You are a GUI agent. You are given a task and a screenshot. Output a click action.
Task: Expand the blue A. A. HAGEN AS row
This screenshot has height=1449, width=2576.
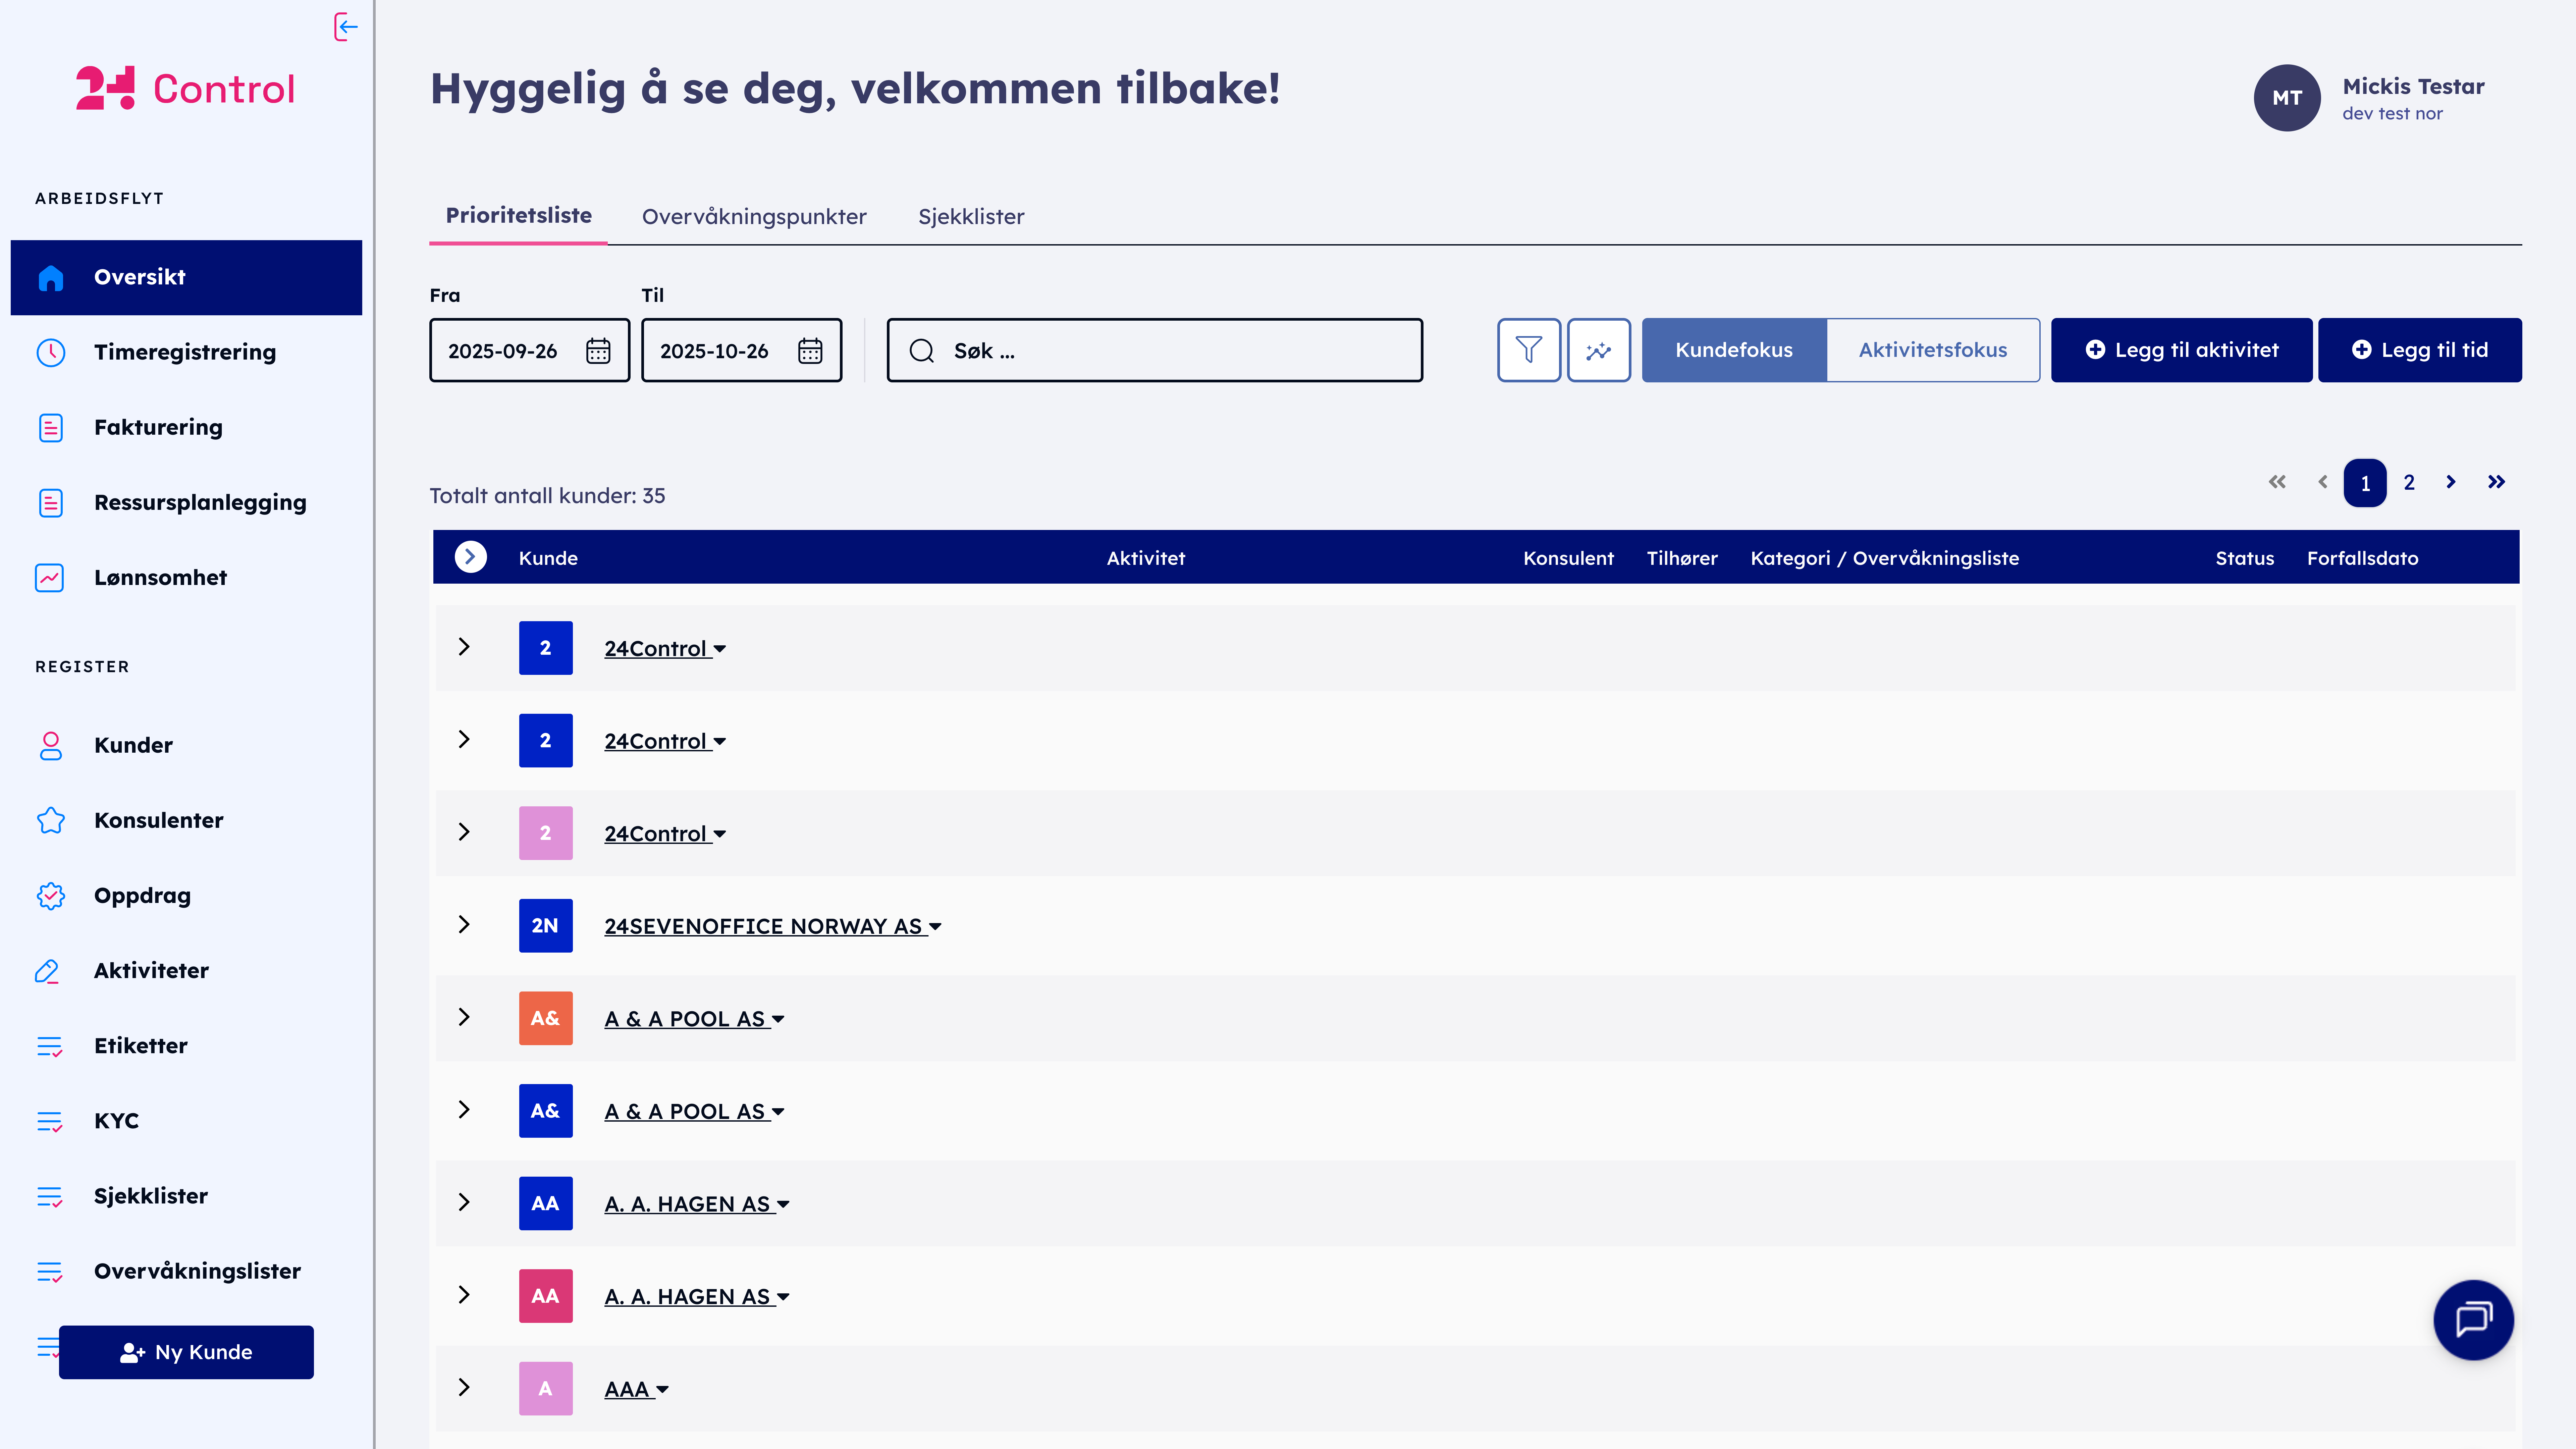(x=464, y=1202)
